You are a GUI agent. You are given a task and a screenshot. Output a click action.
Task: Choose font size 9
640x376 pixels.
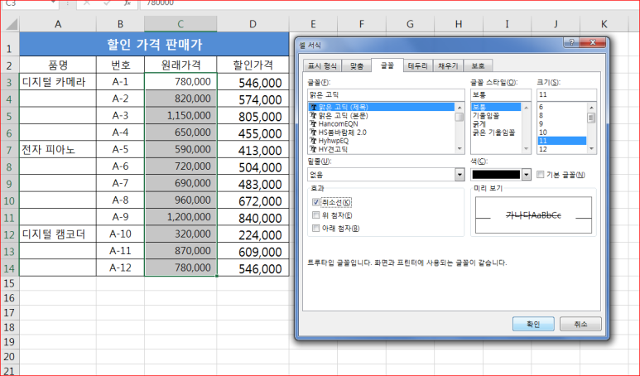(561, 123)
